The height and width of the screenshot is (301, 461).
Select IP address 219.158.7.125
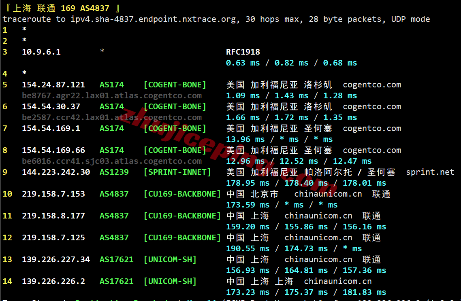tap(53, 238)
